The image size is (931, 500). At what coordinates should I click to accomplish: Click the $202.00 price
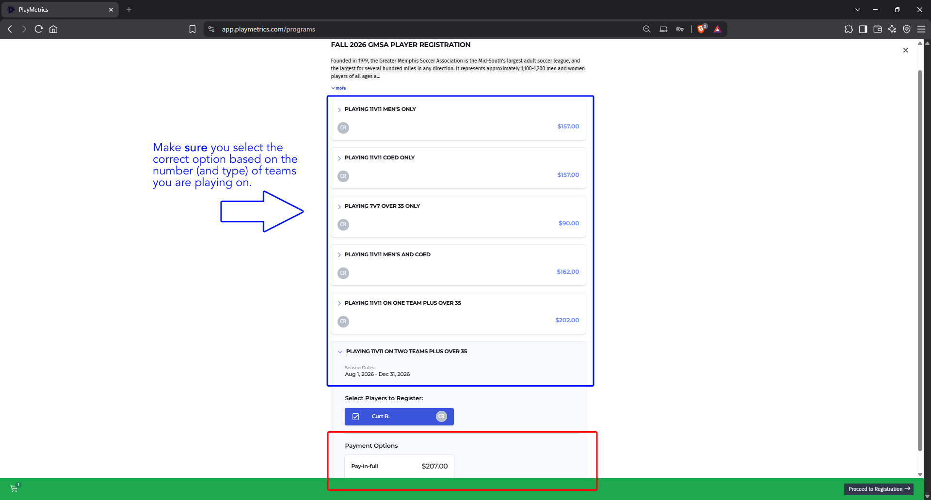[x=567, y=320]
